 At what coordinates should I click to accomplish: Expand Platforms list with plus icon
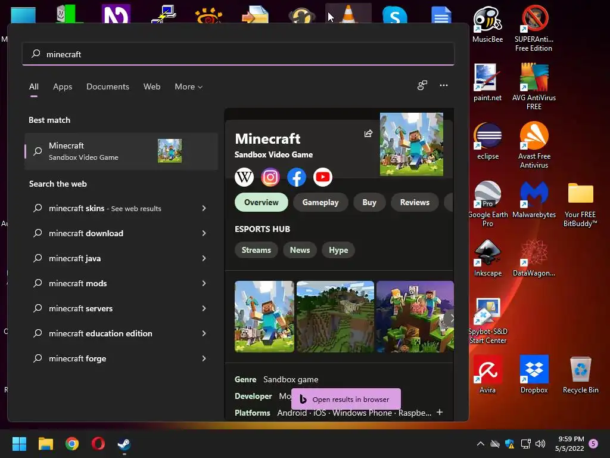pos(440,412)
